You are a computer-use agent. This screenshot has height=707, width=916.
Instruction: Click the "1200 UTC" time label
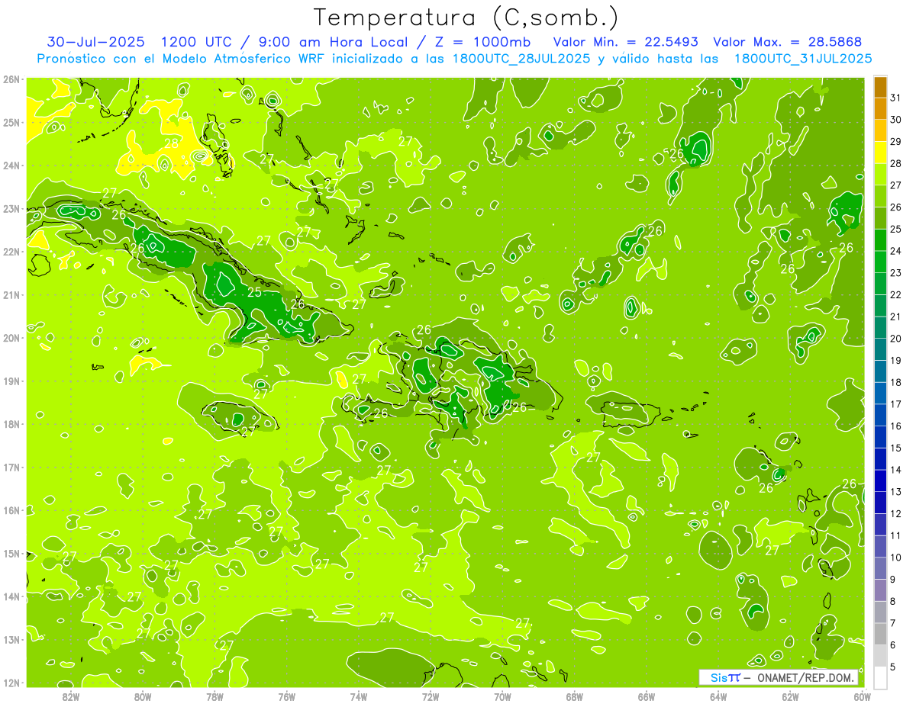pos(195,42)
